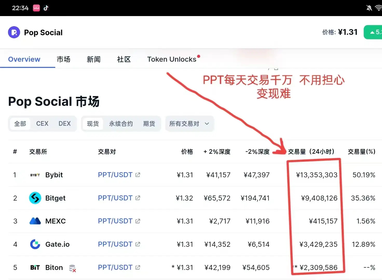This screenshot has height=280, width=382.
Task: Click Bybit's 24h volume ¥13,353,303
Action: coord(317,175)
